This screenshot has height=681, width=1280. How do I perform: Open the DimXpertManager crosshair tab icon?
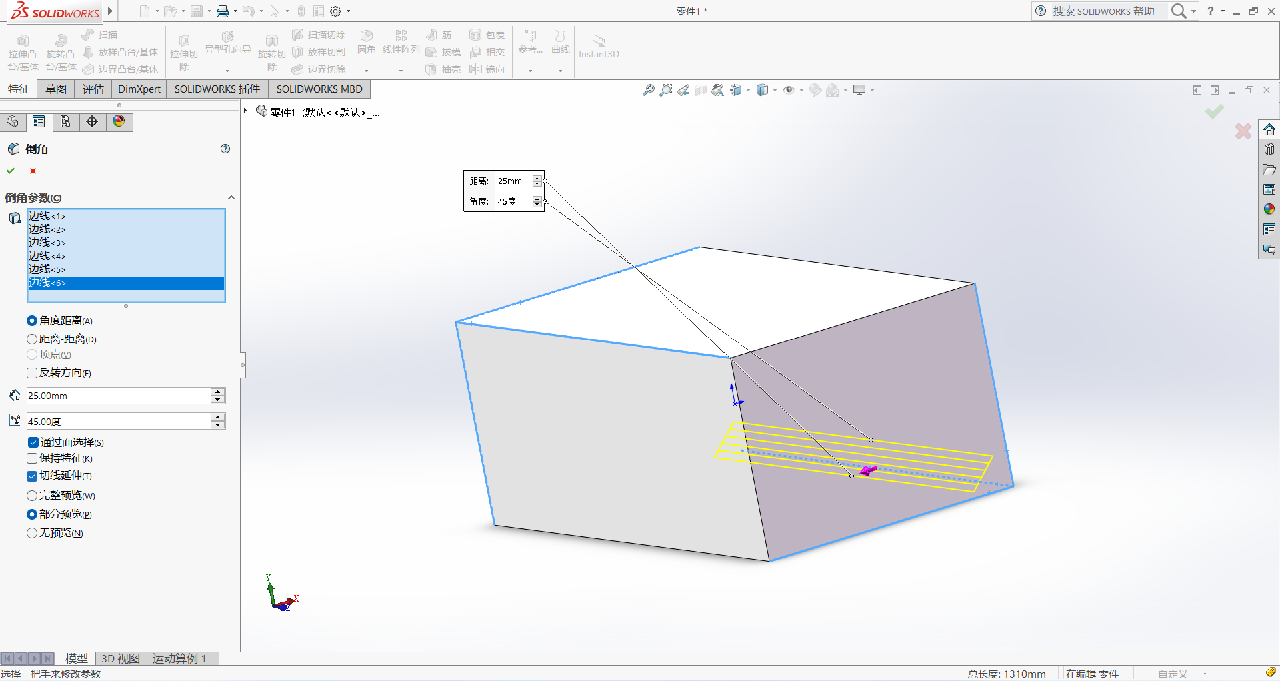(x=92, y=121)
